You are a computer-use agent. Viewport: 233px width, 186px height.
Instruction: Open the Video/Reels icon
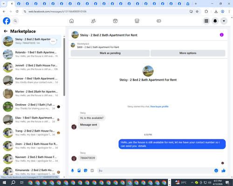(x=115, y=21)
